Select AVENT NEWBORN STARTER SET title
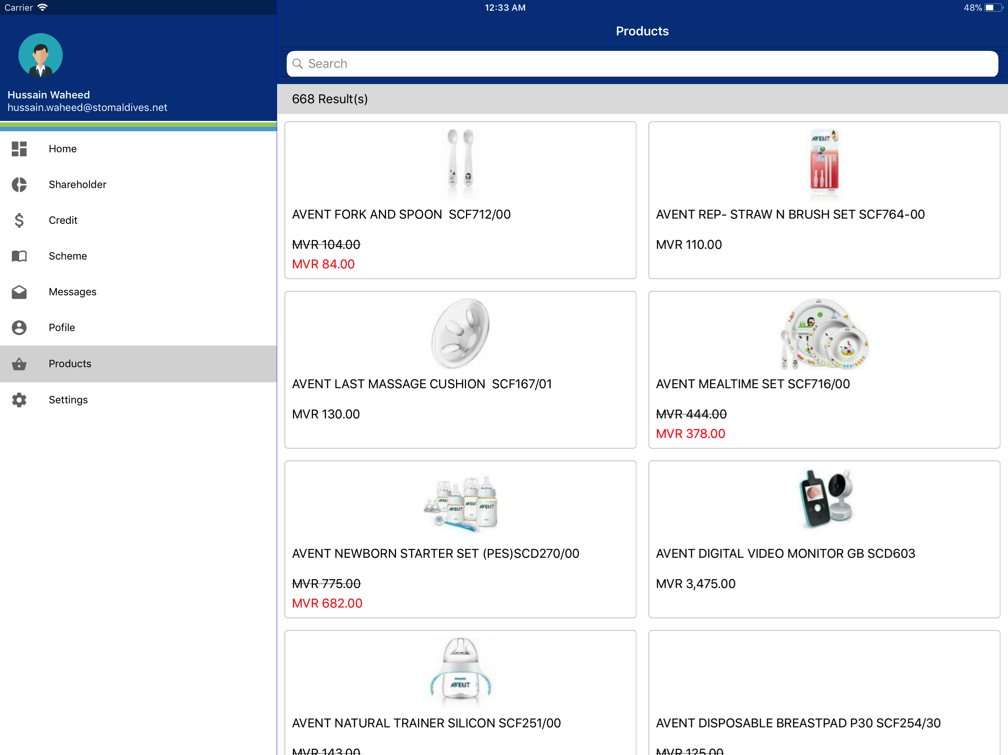The image size is (1008, 755). pyautogui.click(x=436, y=554)
